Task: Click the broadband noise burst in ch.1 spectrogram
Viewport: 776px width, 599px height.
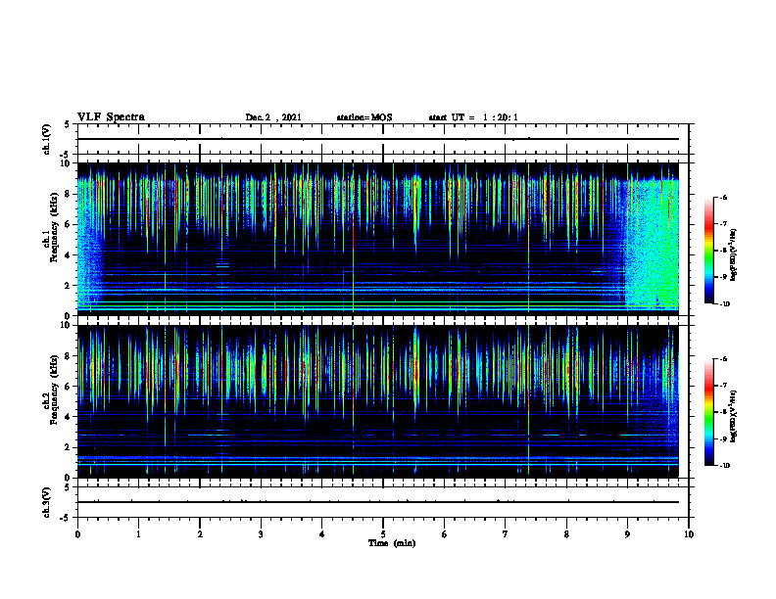Action: (653, 247)
